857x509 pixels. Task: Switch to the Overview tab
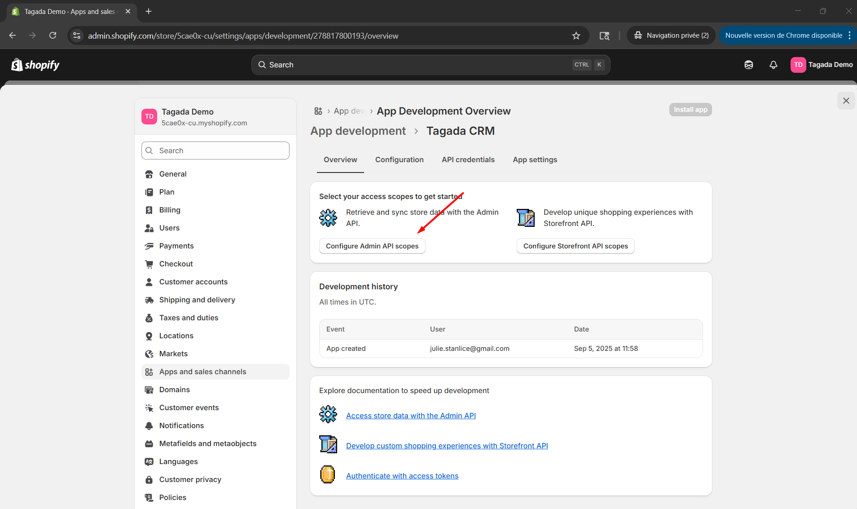(340, 159)
